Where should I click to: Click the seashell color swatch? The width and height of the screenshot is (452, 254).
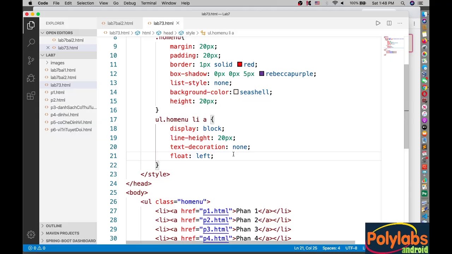pyautogui.click(x=236, y=92)
